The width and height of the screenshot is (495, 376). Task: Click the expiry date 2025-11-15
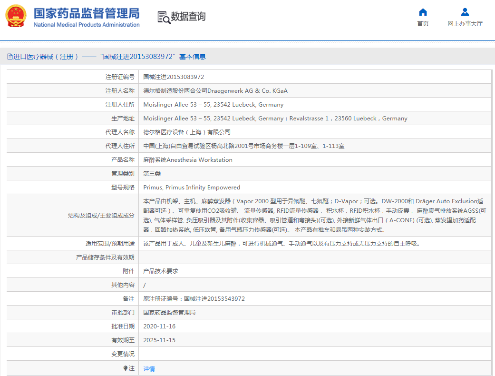pos(159,340)
